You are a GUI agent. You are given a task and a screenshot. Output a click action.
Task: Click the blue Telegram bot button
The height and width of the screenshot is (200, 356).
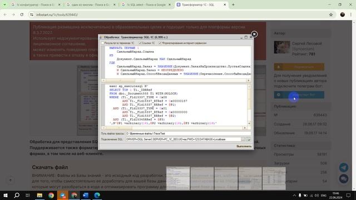coord(299,95)
